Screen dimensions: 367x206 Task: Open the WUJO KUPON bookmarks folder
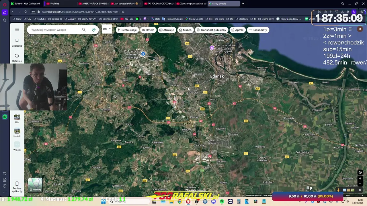coord(87,19)
